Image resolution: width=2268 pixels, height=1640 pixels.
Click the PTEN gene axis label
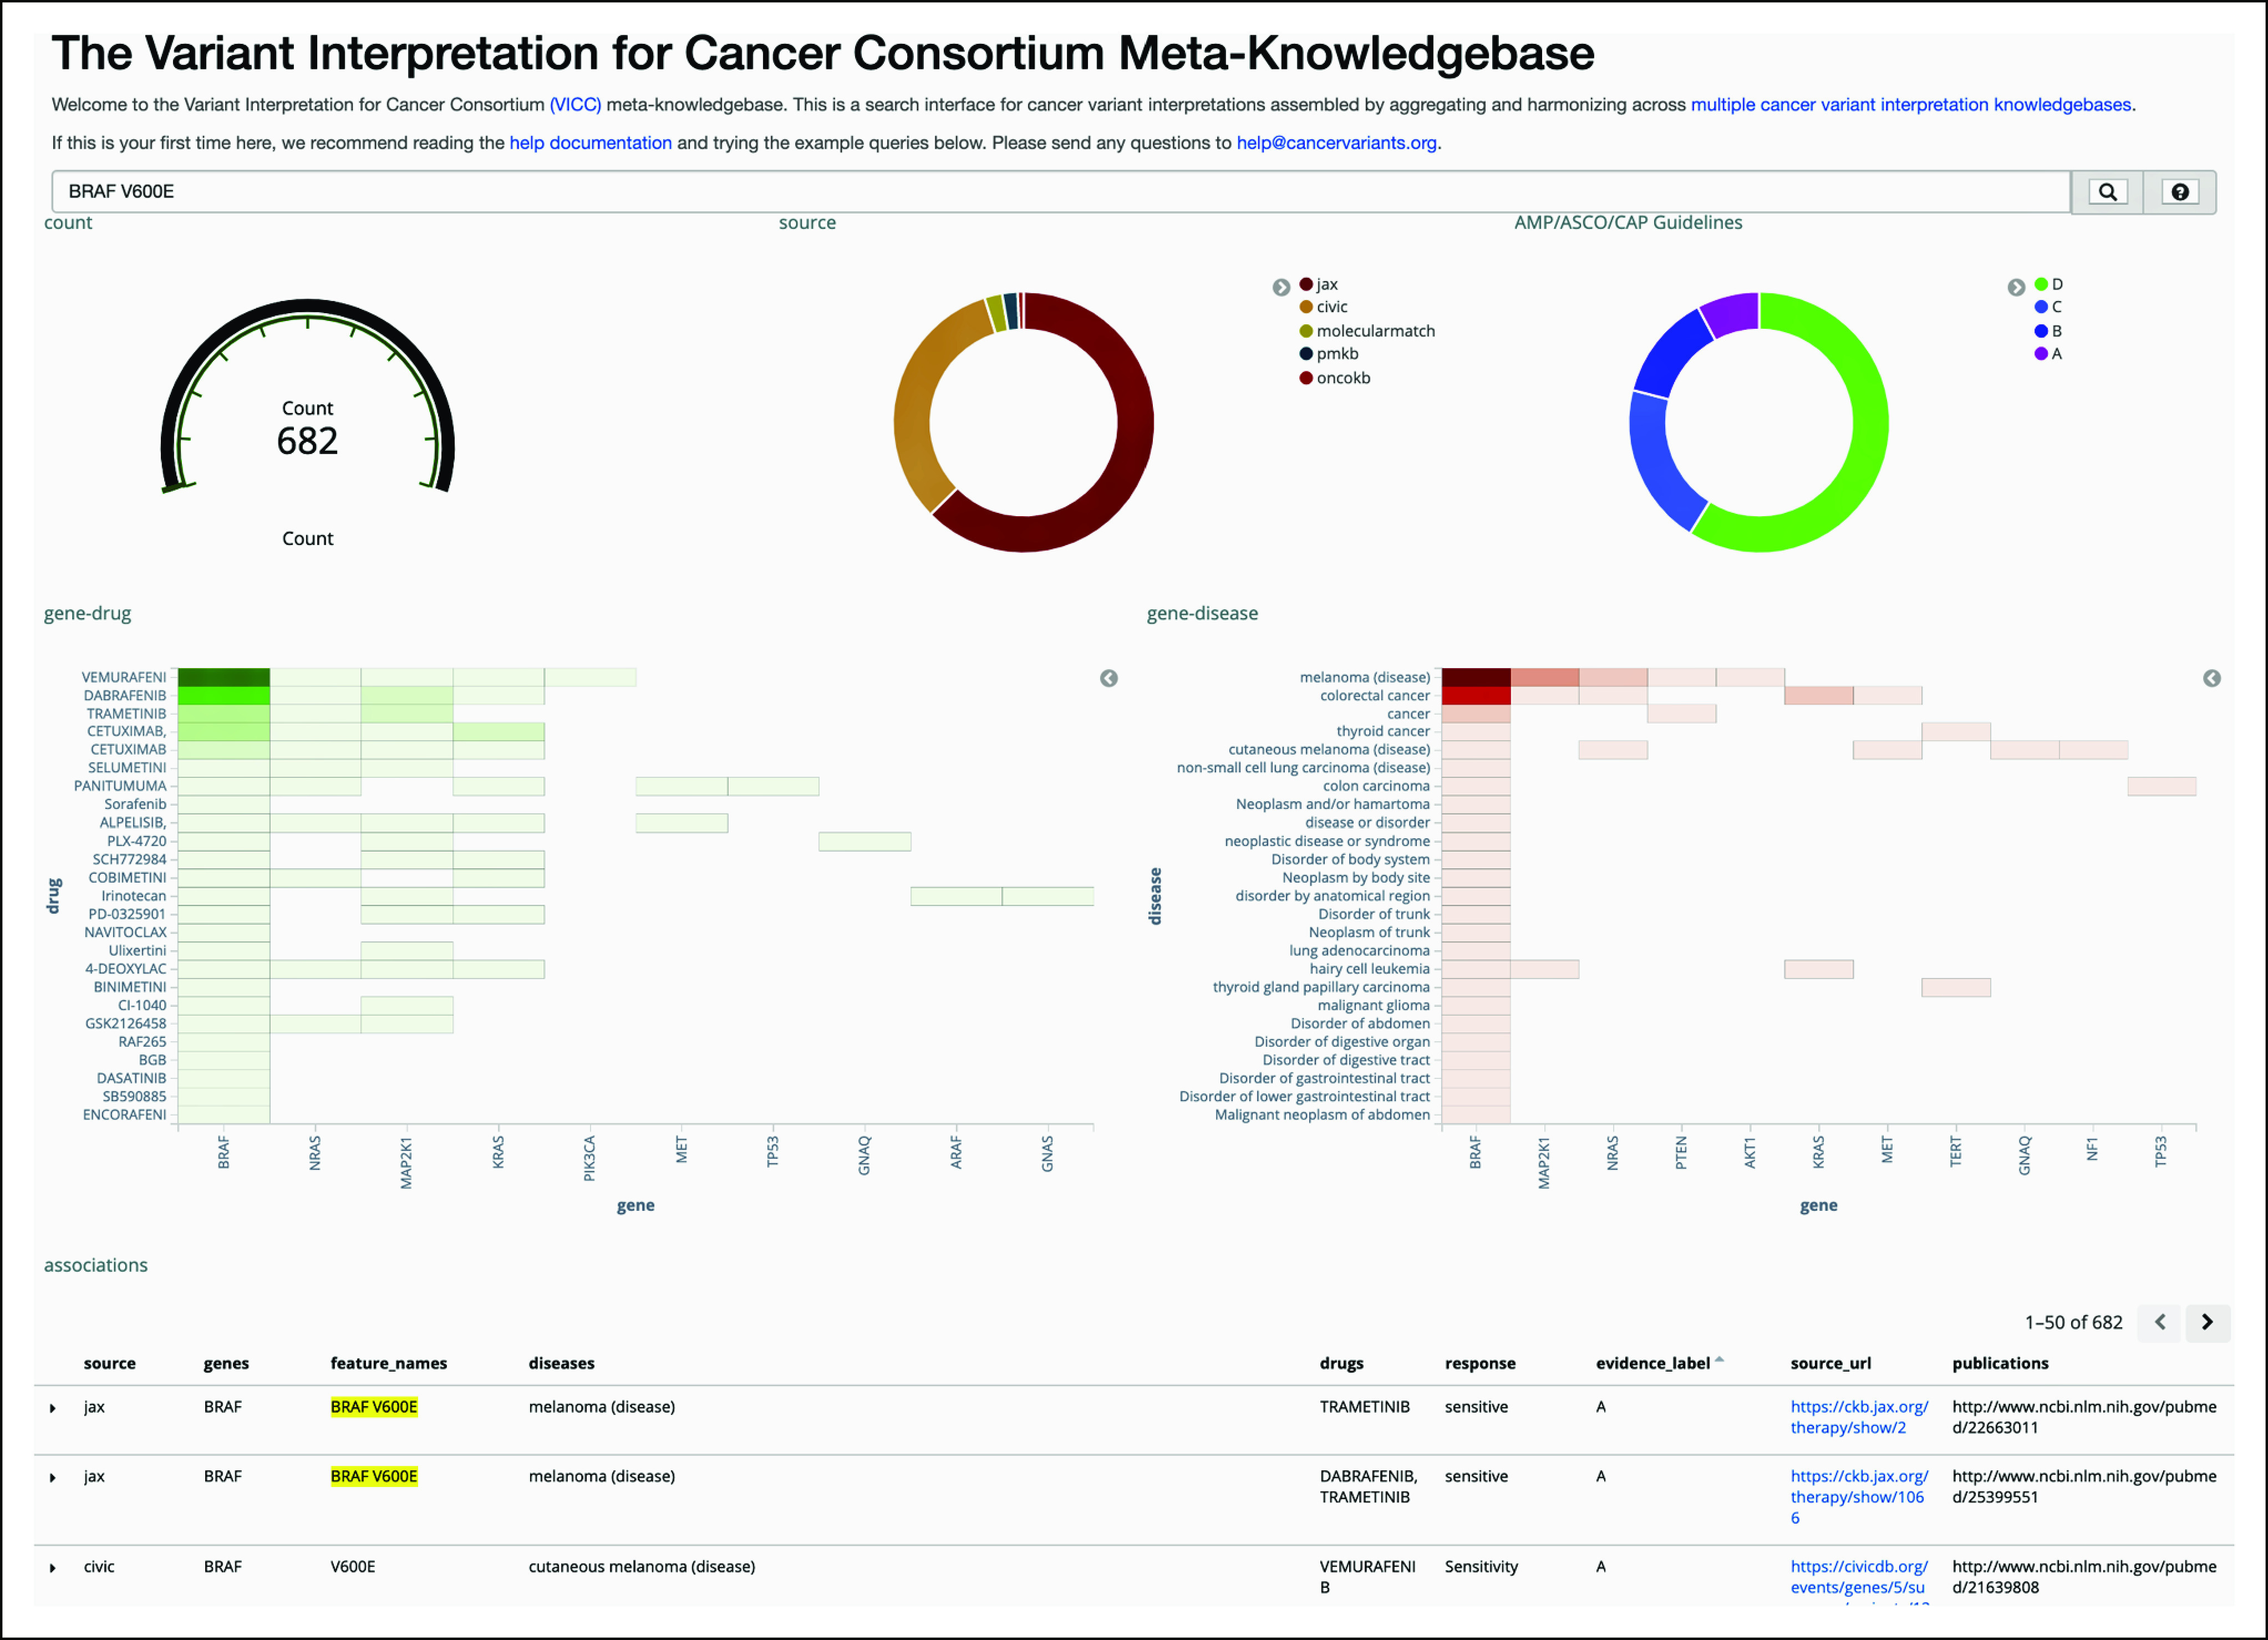[1681, 1153]
